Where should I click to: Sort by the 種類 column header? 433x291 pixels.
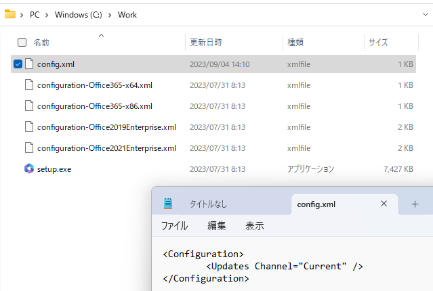[x=295, y=42]
